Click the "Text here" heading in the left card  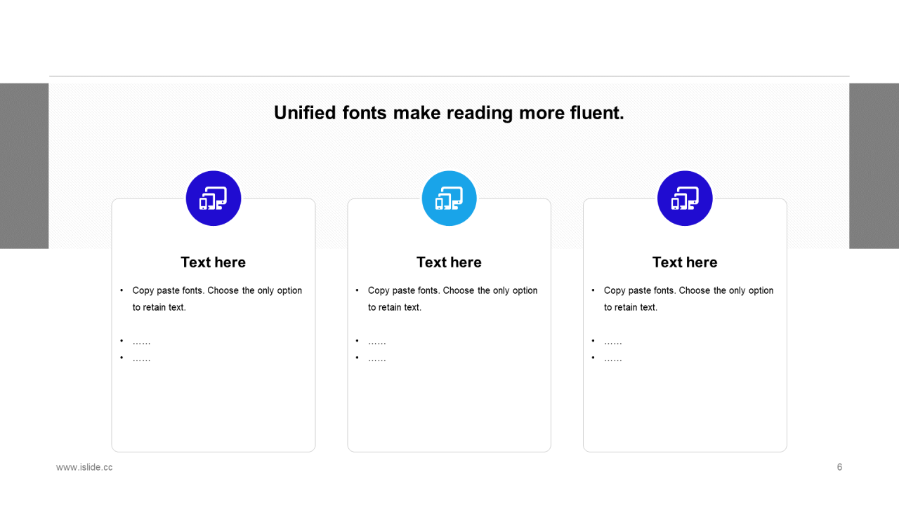213,262
